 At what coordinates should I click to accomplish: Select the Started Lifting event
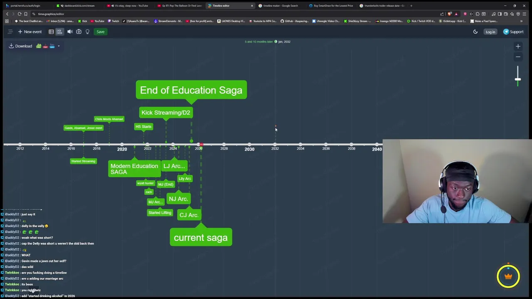click(x=160, y=213)
